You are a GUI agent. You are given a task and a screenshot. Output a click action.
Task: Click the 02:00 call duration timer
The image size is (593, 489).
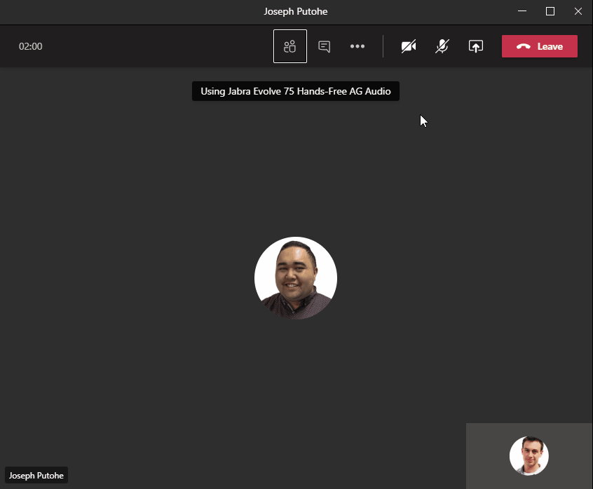pyautogui.click(x=31, y=46)
